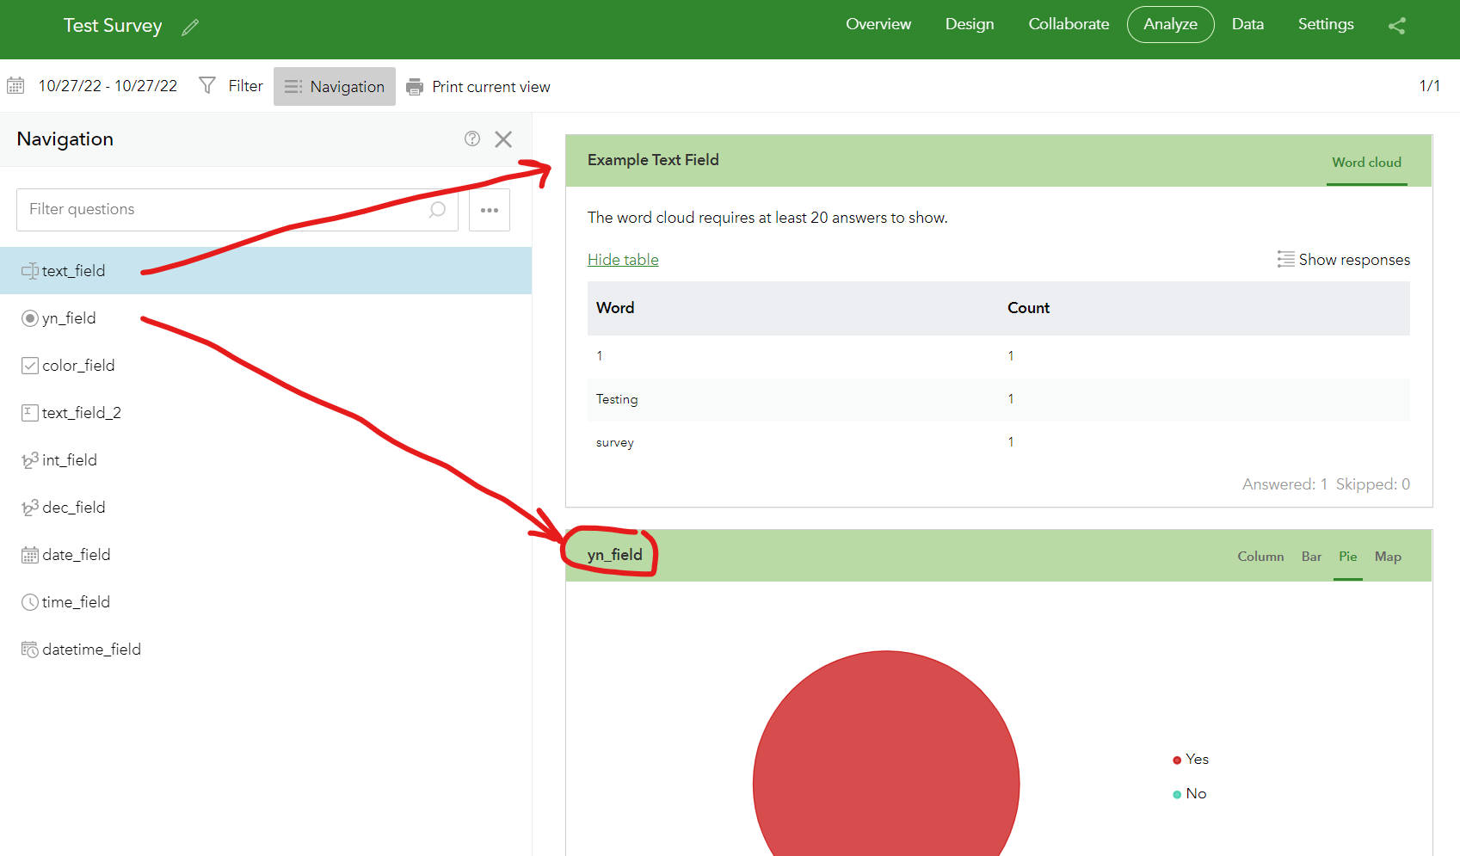This screenshot has height=856, width=1460.
Task: Go to the Design page
Action: pyautogui.click(x=969, y=24)
